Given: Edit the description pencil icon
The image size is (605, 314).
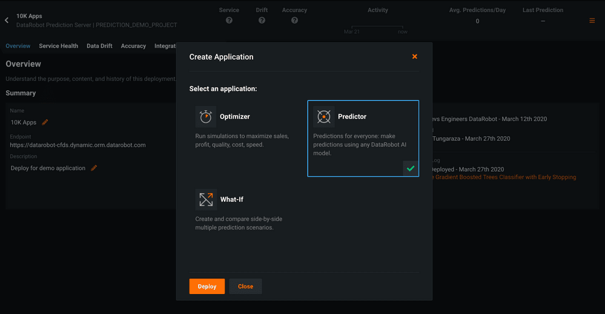Looking at the screenshot, I should click(x=94, y=168).
